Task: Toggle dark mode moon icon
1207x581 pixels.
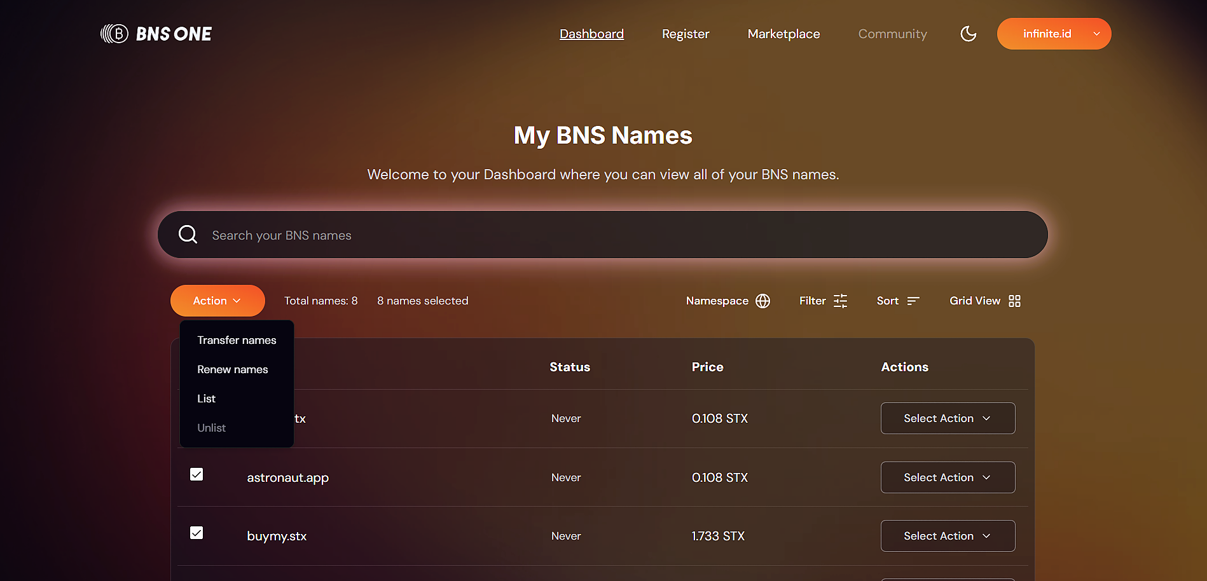Action: tap(968, 34)
